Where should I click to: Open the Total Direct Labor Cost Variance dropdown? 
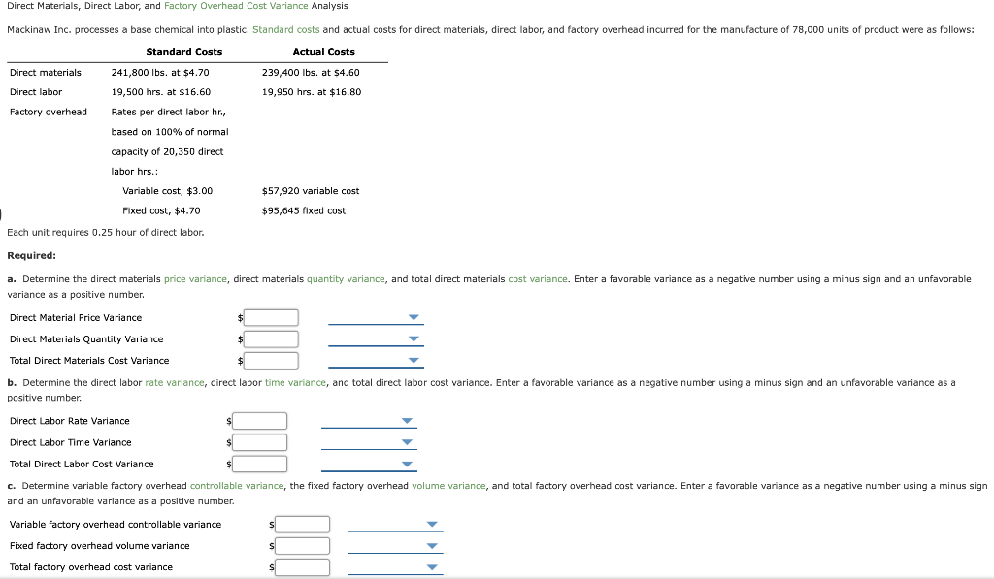click(x=407, y=464)
